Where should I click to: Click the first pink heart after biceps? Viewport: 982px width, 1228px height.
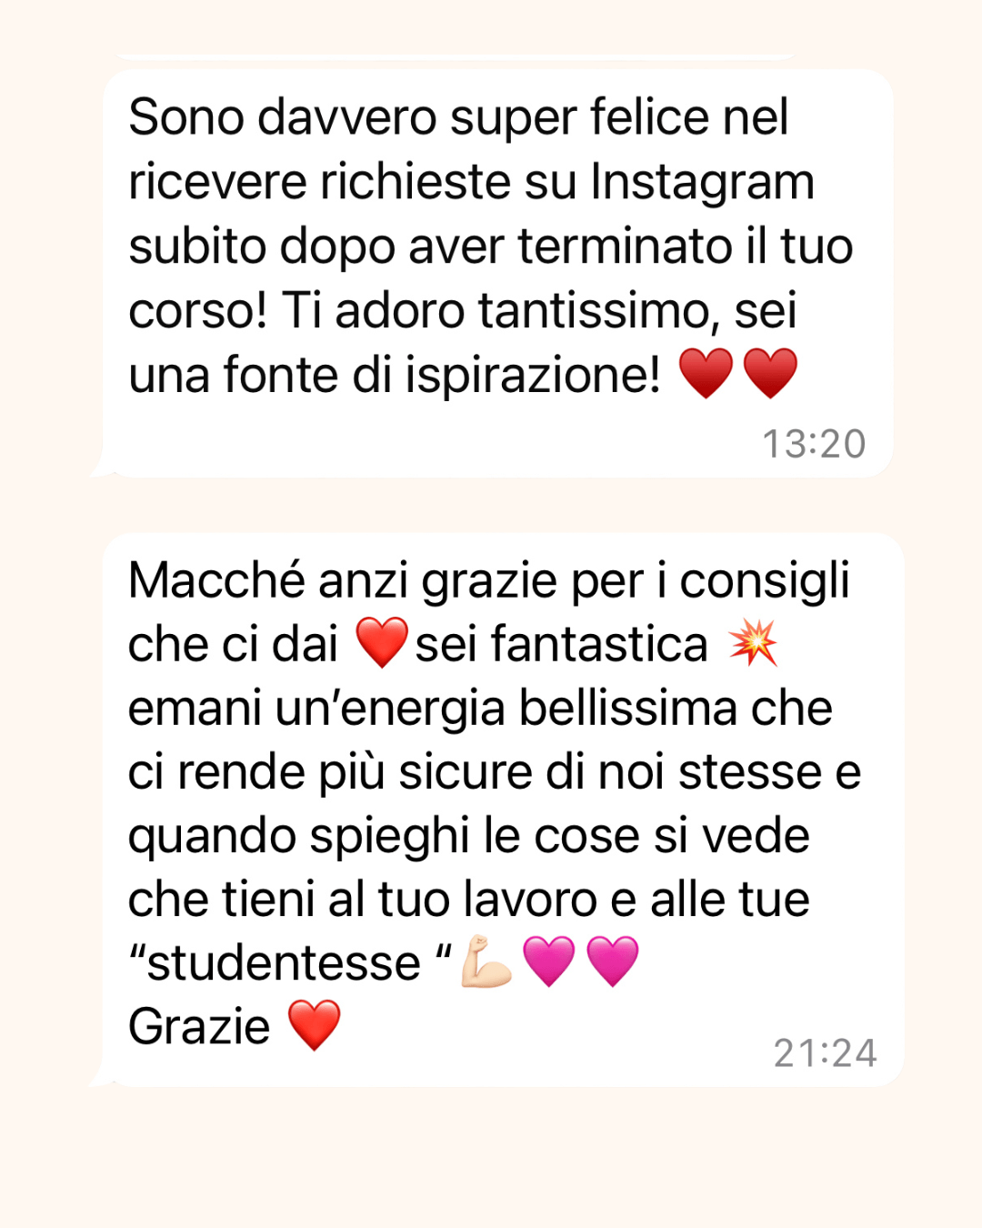[549, 961]
